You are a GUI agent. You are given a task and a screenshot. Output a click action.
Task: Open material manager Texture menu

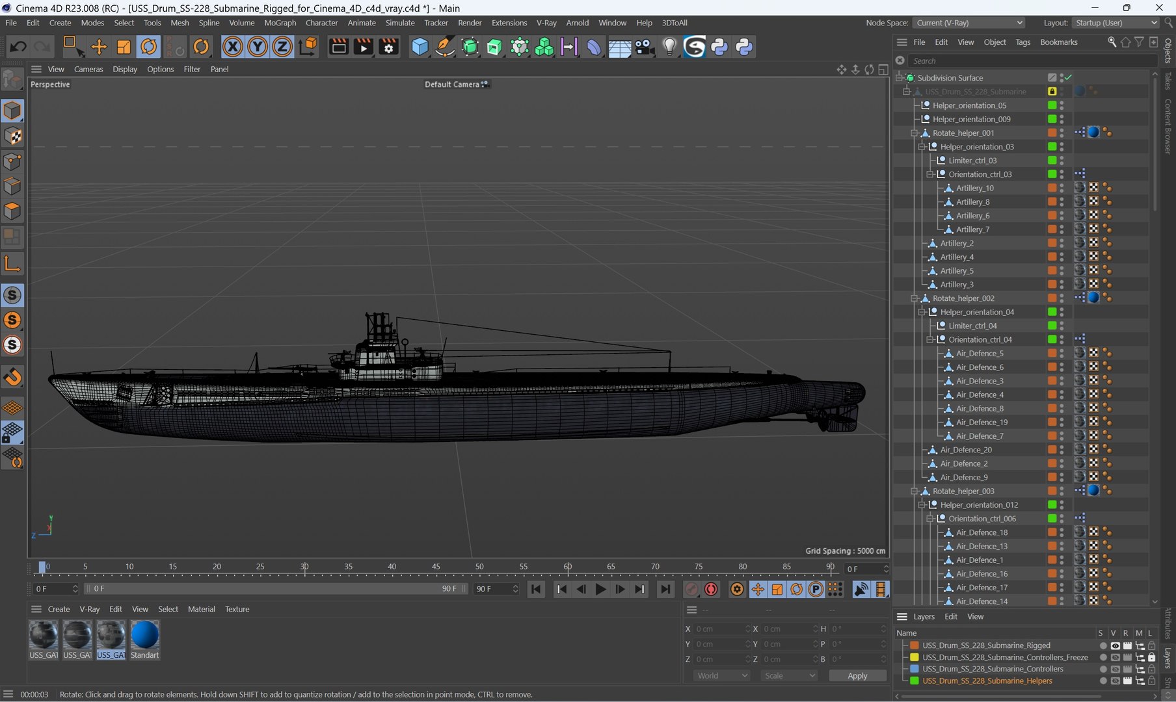(237, 609)
